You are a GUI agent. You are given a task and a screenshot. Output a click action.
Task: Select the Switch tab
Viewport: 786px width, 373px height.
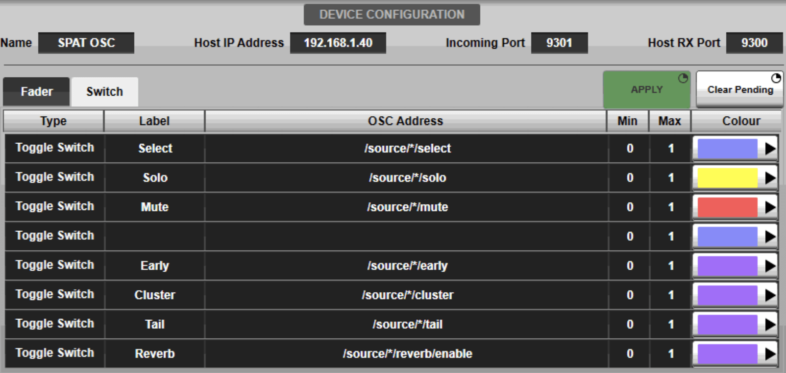click(x=104, y=92)
